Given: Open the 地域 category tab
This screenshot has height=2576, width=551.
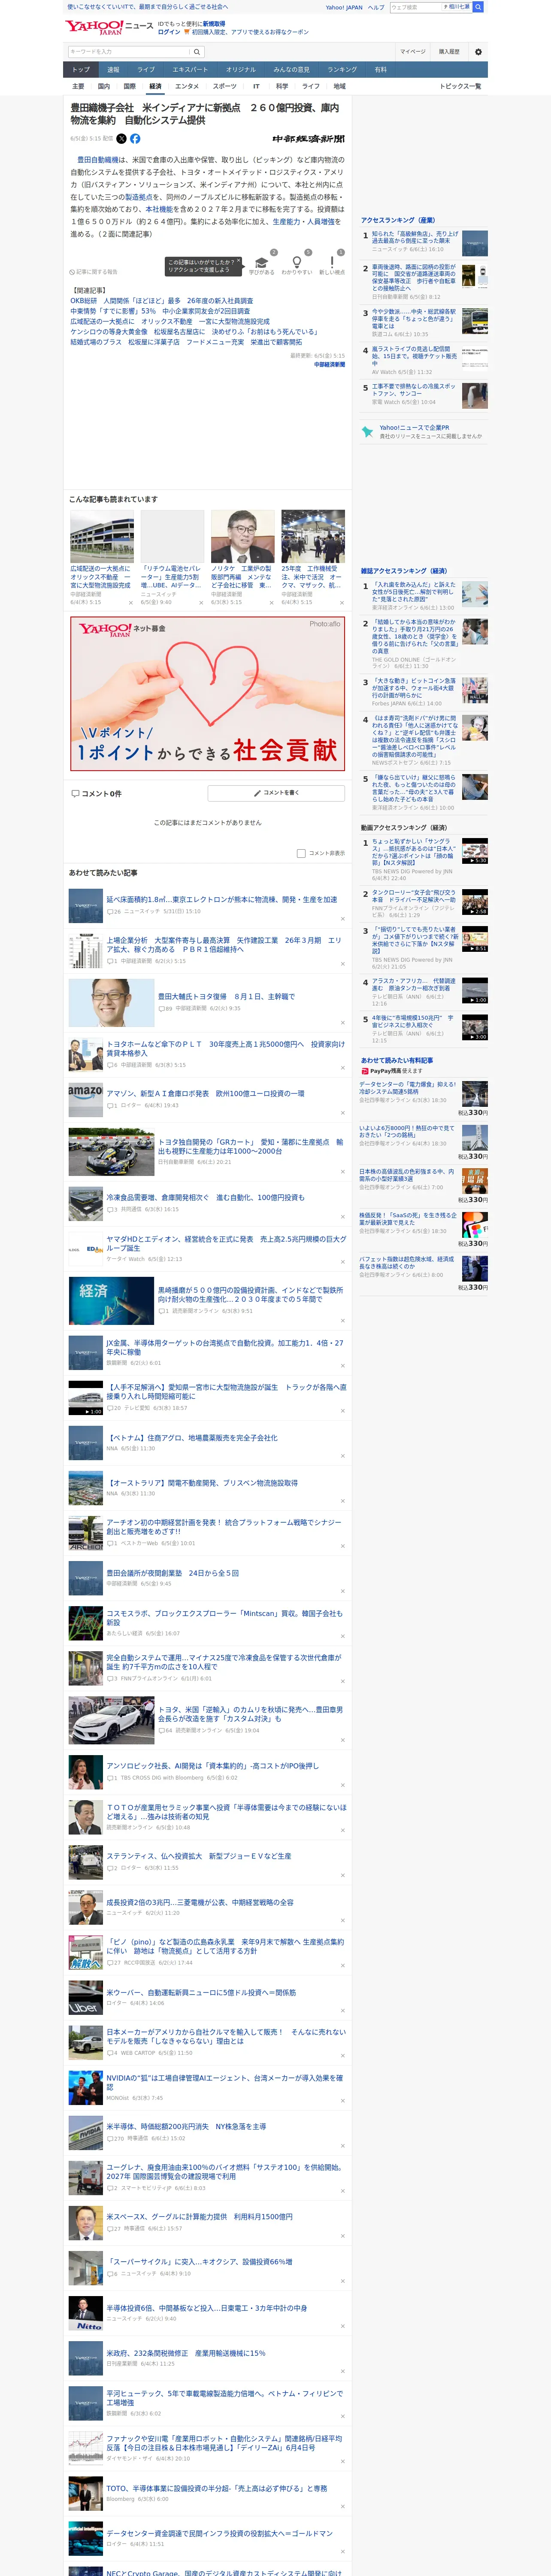Looking at the screenshot, I should click(339, 86).
